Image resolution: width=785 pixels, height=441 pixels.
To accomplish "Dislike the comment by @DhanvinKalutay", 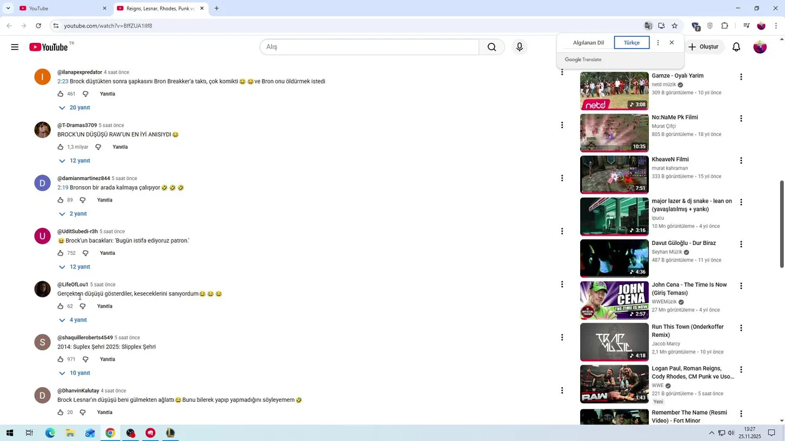I will (x=83, y=412).
